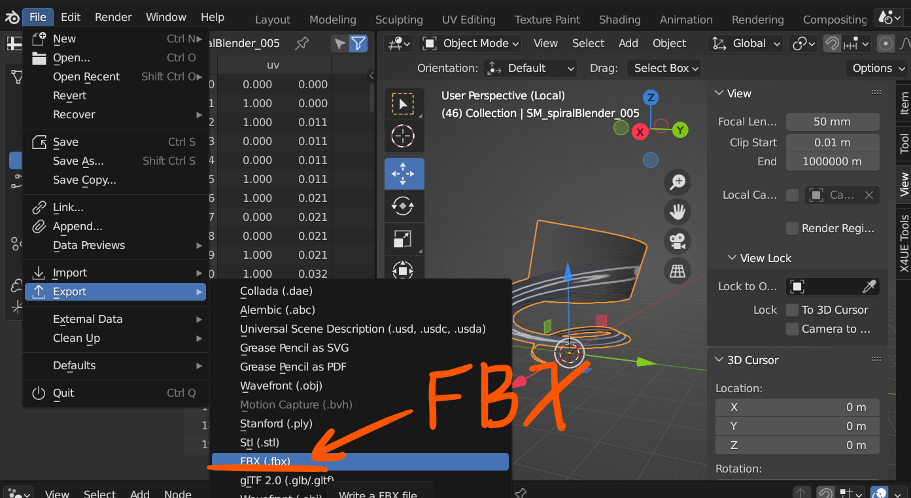Click the Y axis on navigation gizmo
911x498 pixels.
[x=681, y=130]
